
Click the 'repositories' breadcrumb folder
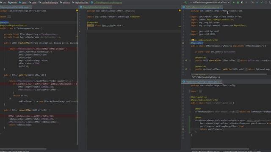[x=80, y=3]
